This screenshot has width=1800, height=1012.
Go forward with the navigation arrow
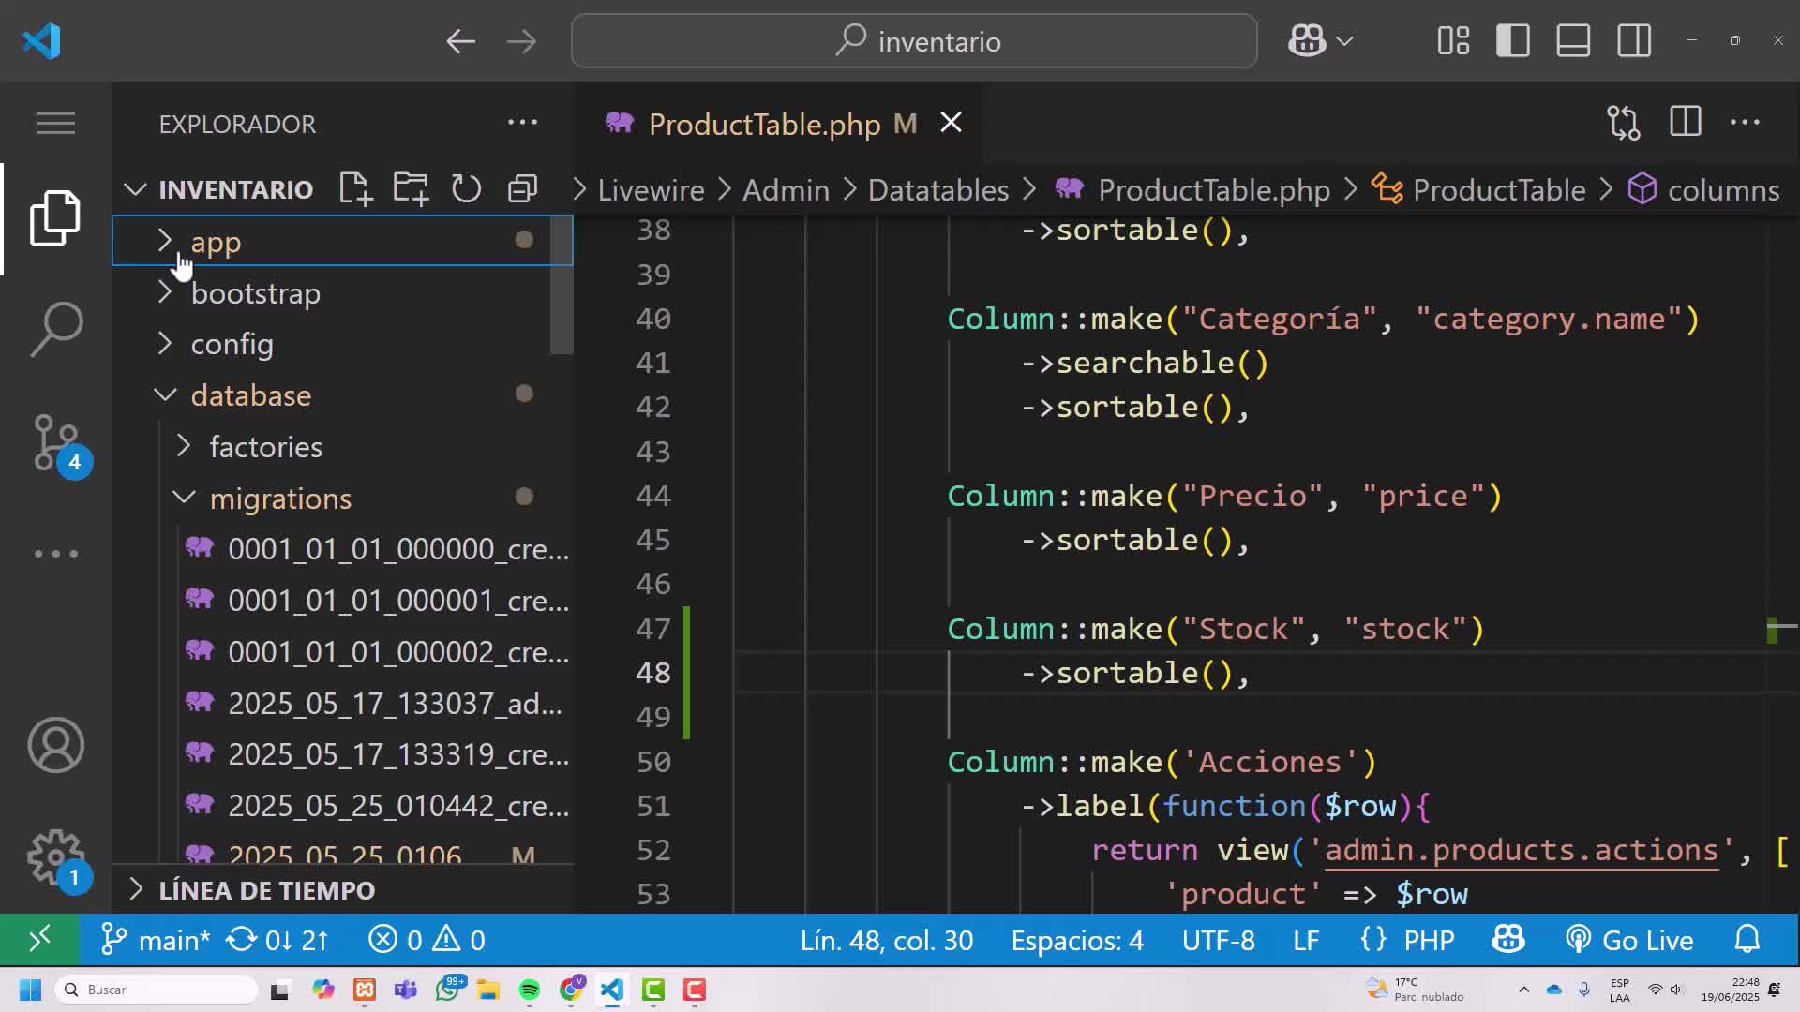tap(521, 41)
